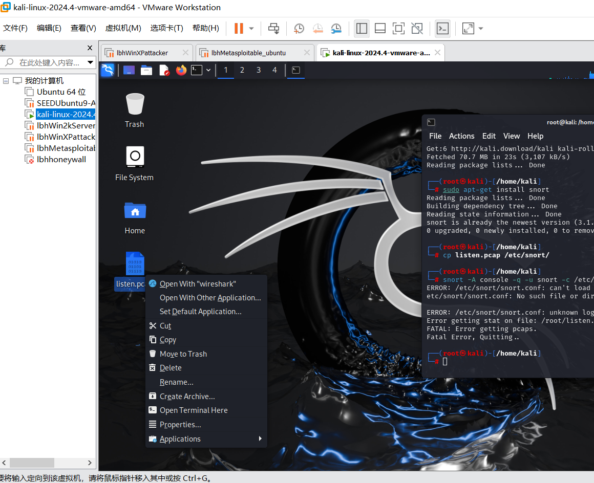Open the 文件(F) menu
Image resolution: width=594 pixels, height=483 pixels.
(x=15, y=28)
